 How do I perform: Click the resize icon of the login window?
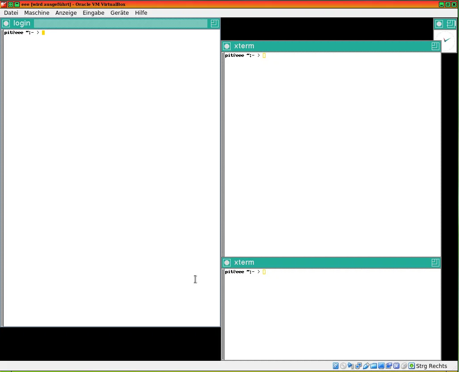coord(215,23)
